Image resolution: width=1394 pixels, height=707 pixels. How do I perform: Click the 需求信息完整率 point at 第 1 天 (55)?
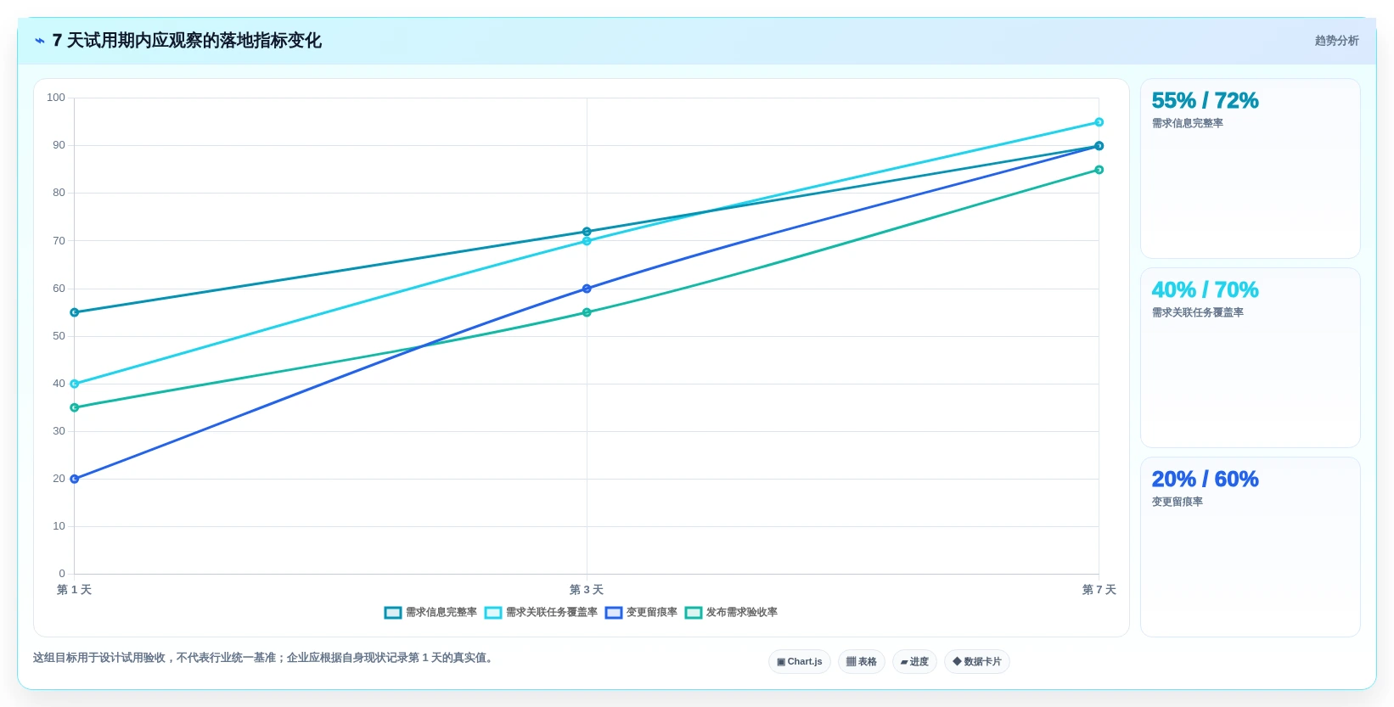point(75,312)
